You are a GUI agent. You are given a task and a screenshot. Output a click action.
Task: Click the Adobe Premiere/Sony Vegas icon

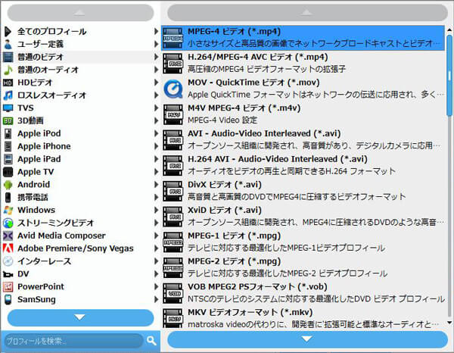(8, 248)
